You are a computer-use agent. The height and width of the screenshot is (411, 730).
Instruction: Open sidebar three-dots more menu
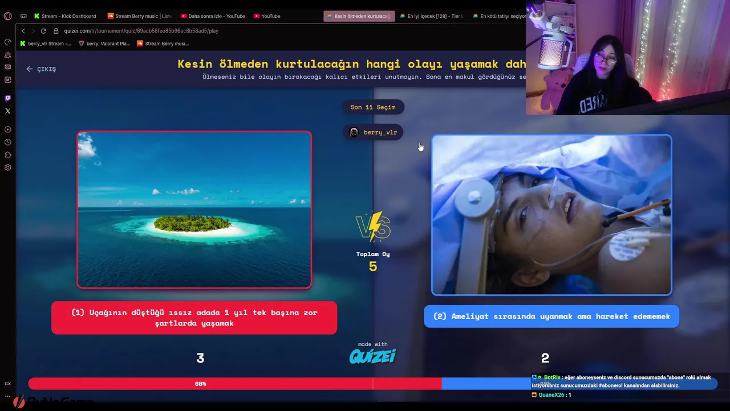click(7, 396)
